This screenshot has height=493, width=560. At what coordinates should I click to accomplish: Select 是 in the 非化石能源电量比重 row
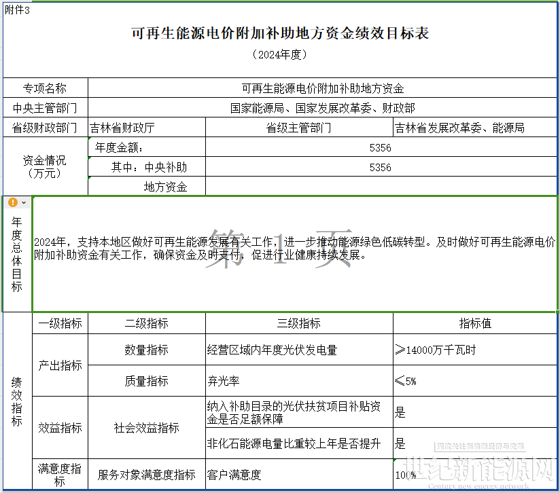475,443
